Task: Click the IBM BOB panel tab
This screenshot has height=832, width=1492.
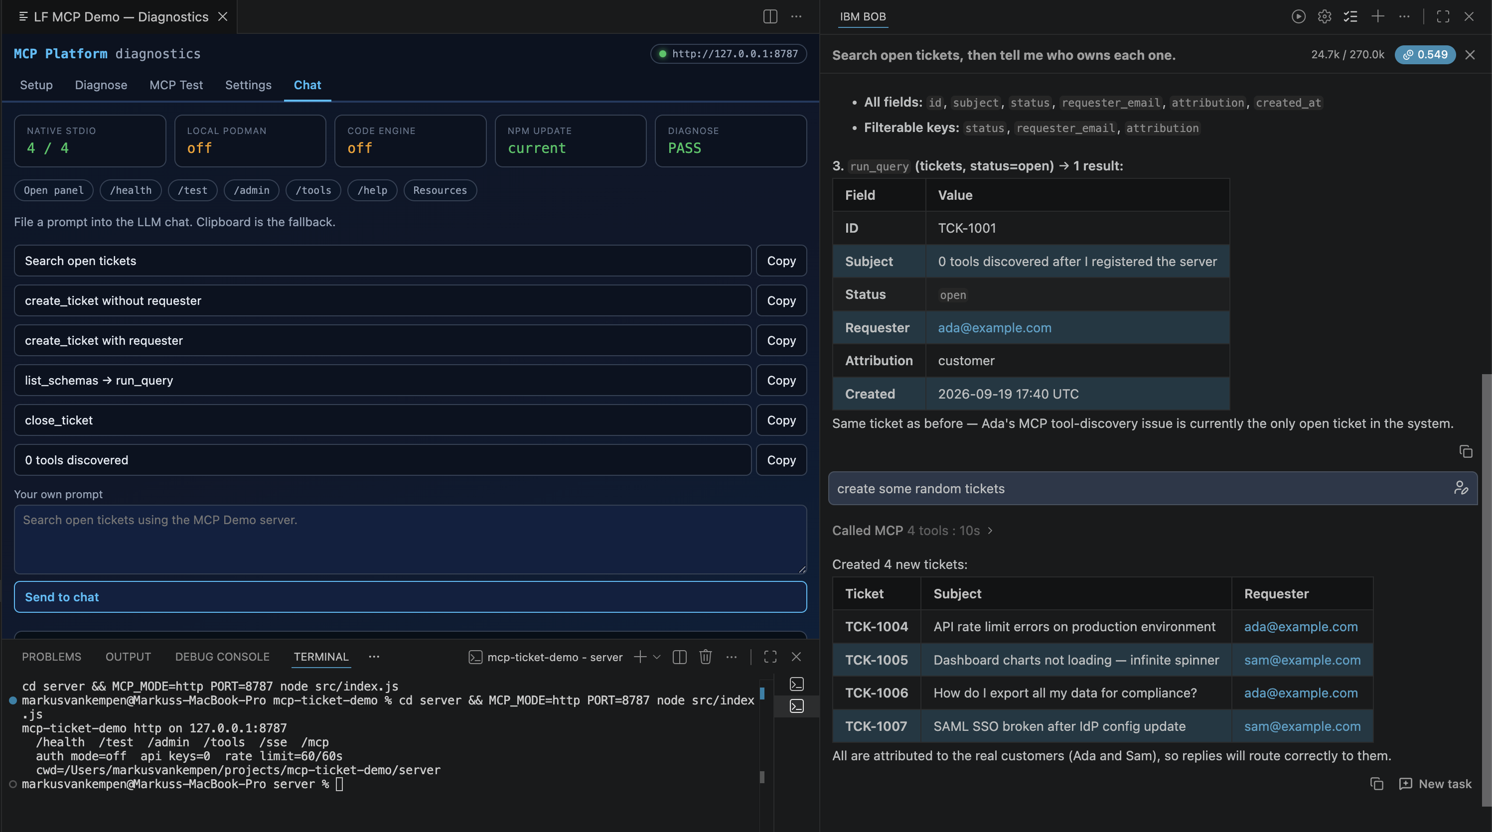Action: click(863, 16)
